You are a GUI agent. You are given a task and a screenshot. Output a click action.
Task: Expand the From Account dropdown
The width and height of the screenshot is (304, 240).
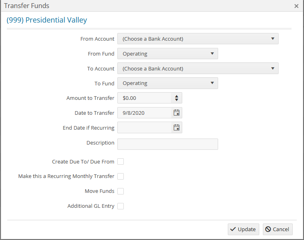point(198,39)
